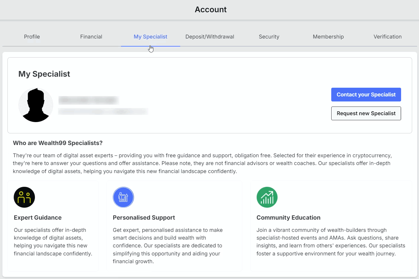This screenshot has height=279, width=419.
Task: Open the Membership tab
Action: coord(328,37)
